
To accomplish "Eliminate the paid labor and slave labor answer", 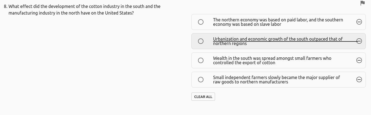I will coord(359,22).
